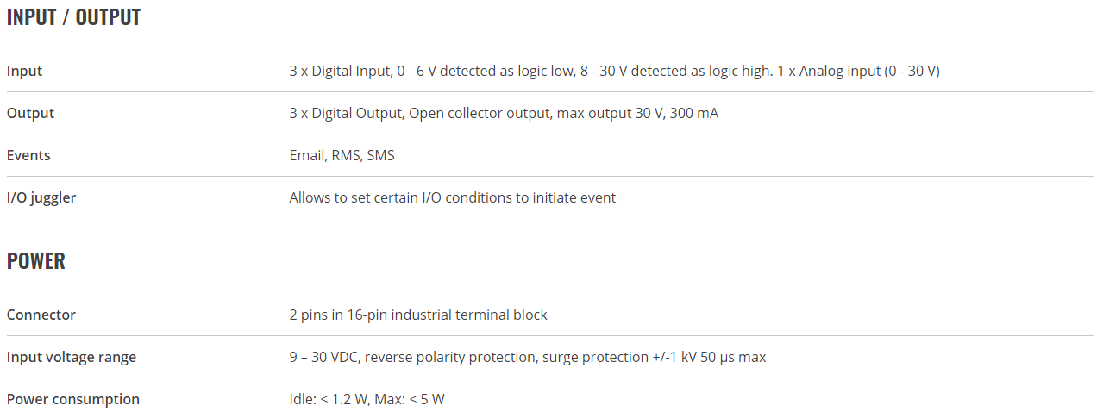The width and height of the screenshot is (1097, 412).
Task: Click the Idle: < 1.2 W value
Action: (x=329, y=400)
